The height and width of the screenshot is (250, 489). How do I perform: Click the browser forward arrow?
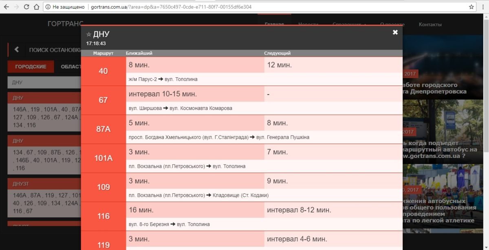(x=16, y=7)
